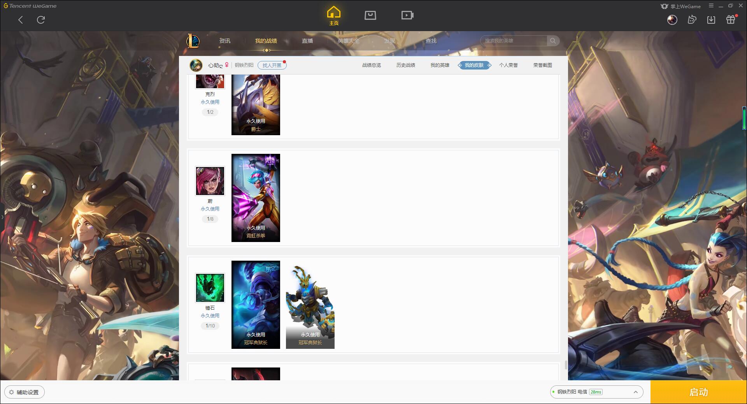
Task: Switch to the 我的英雄 tab
Action: tap(440, 65)
